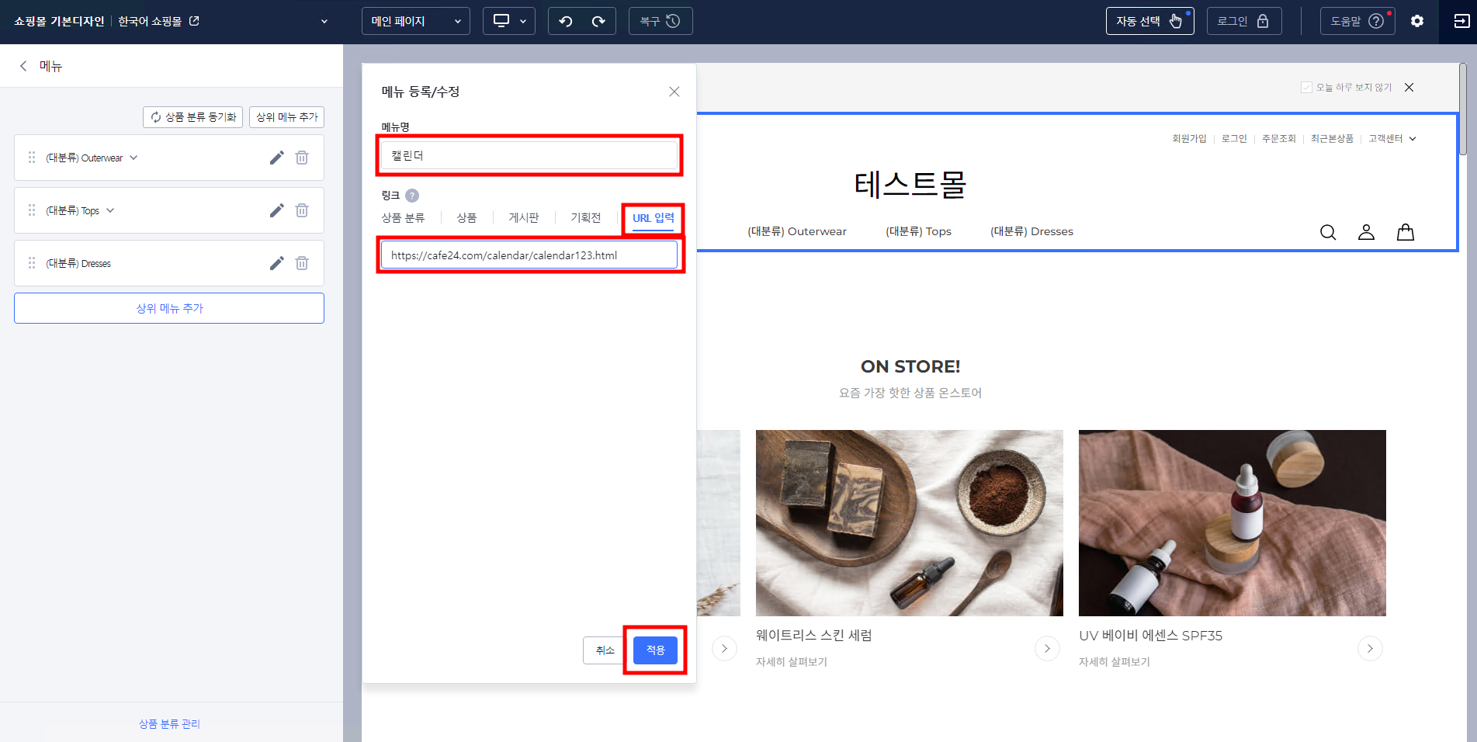The width and height of the screenshot is (1477, 742).
Task: Select the 상품 분류 link tab
Action: coord(403,218)
